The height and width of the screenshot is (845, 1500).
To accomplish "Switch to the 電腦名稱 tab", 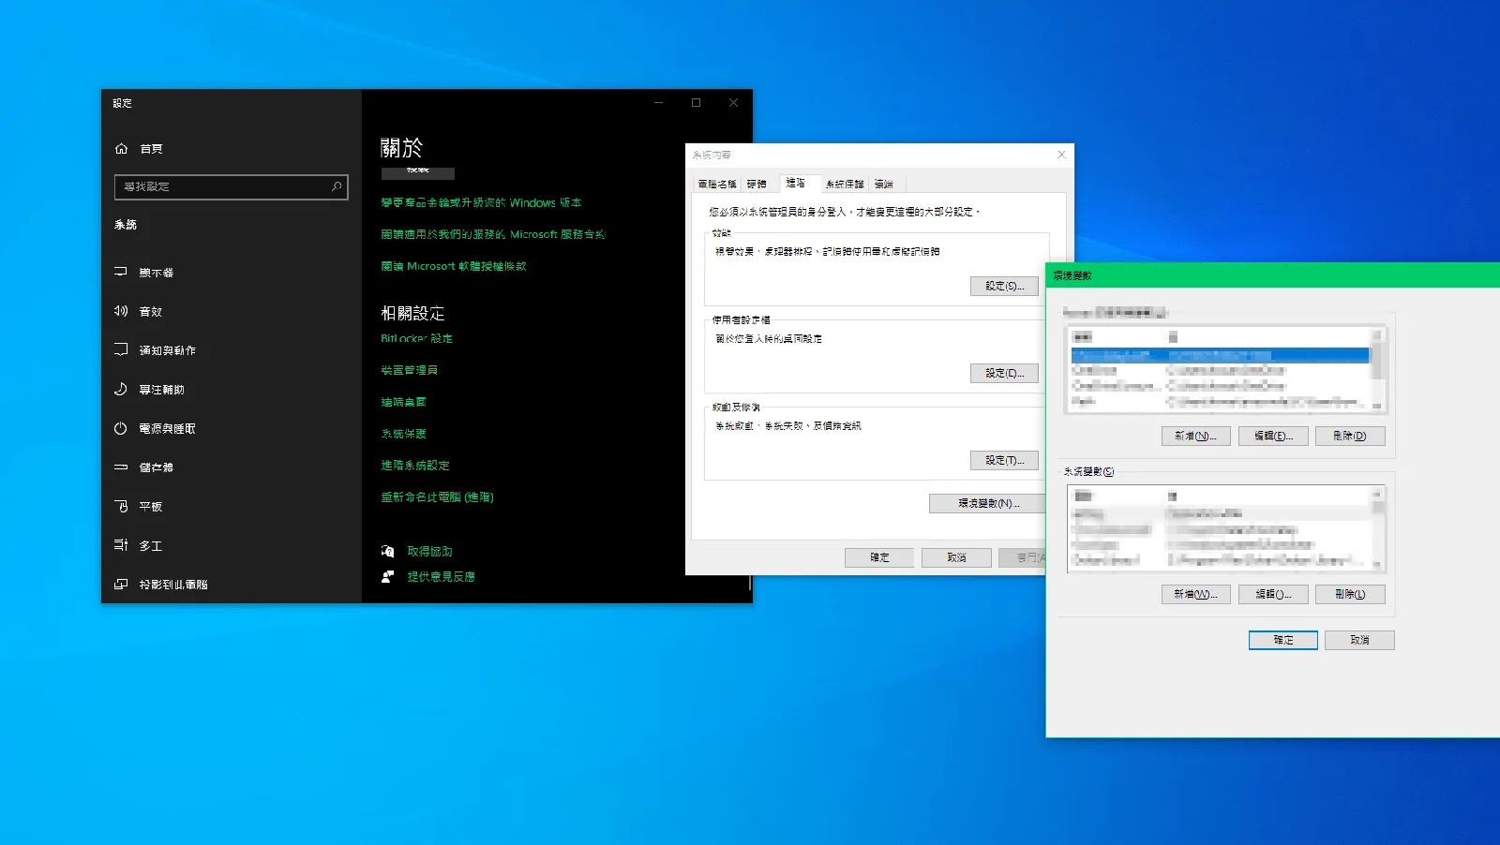I will (x=717, y=184).
